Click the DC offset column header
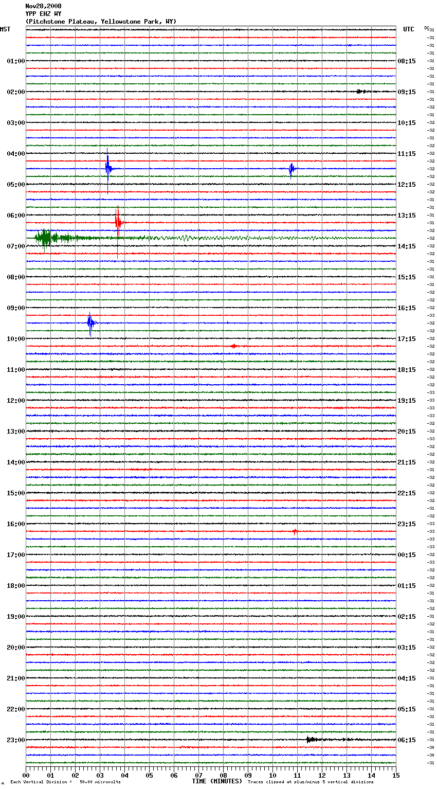 (427, 28)
